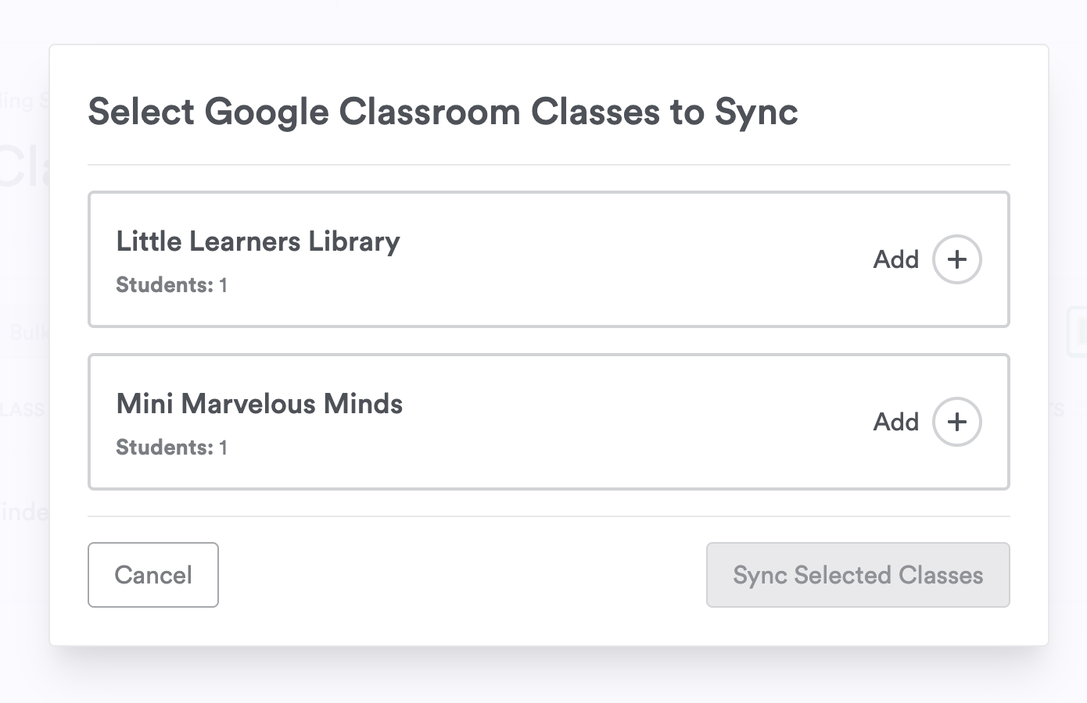Click the word 'Sync' in the dialog heading

tap(755, 111)
